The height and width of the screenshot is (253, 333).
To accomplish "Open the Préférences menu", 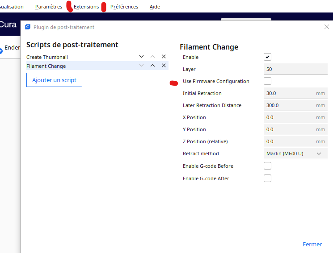I will pos(124,7).
